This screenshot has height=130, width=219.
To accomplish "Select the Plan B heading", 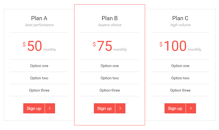I will tap(109, 18).
